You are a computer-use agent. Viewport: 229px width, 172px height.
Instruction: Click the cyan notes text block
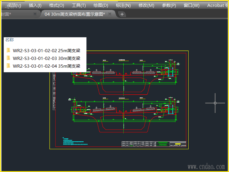[x=75, y=141]
